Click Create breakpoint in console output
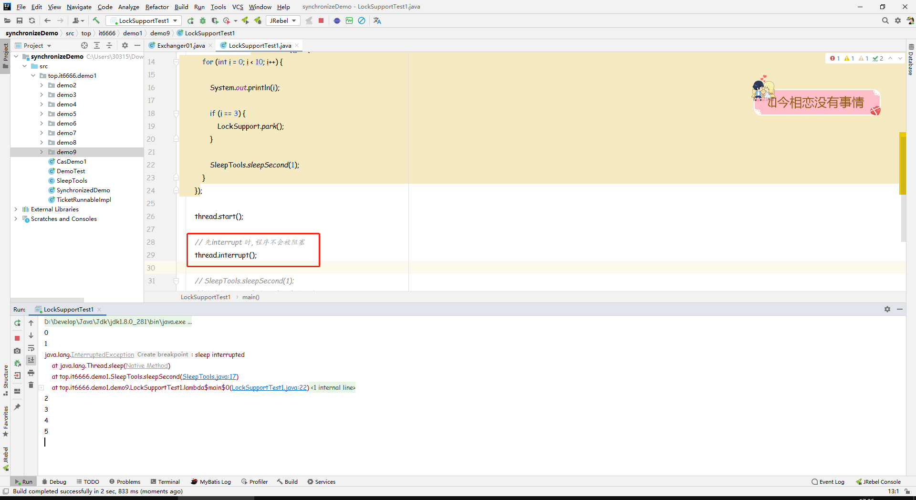The image size is (916, 500). pyautogui.click(x=163, y=354)
